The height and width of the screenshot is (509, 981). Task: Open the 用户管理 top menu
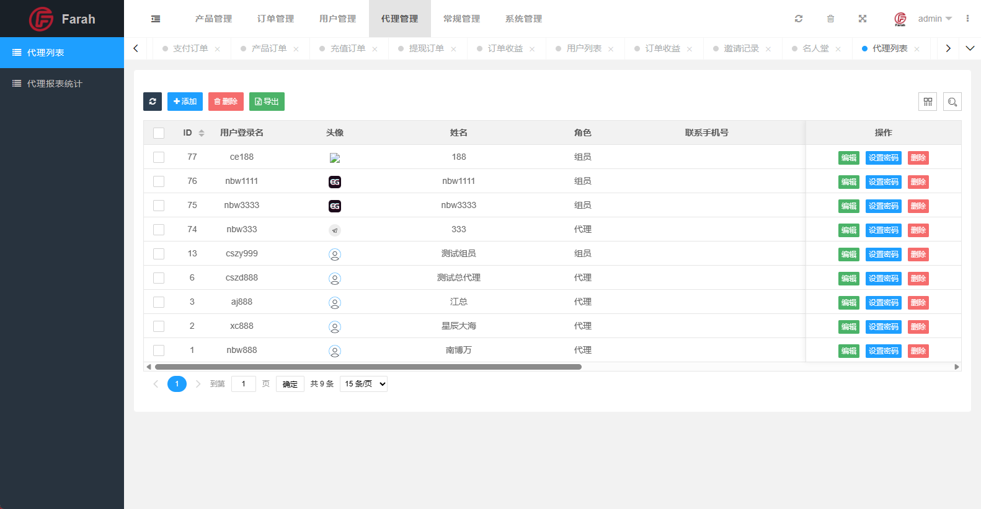(x=337, y=19)
